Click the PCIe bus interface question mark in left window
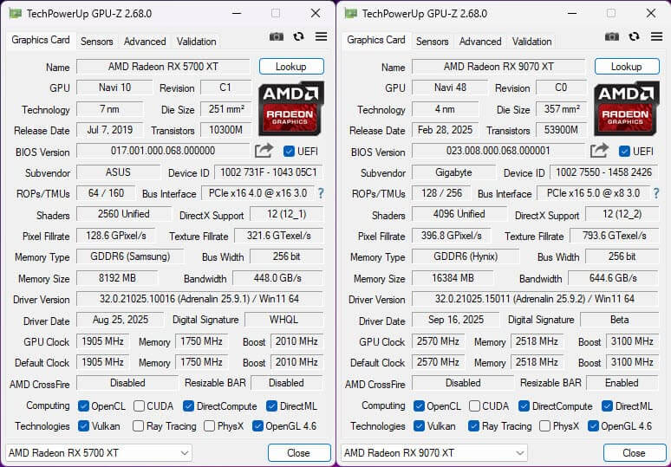The image size is (671, 467). pos(320,193)
